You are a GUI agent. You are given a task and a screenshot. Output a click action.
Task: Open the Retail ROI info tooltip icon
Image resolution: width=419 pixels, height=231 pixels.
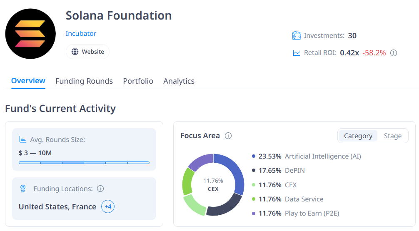click(x=393, y=53)
